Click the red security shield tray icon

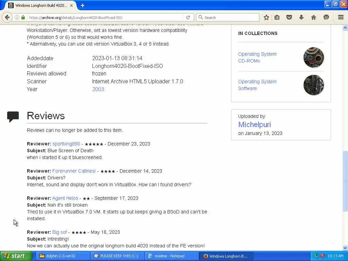click(x=323, y=256)
